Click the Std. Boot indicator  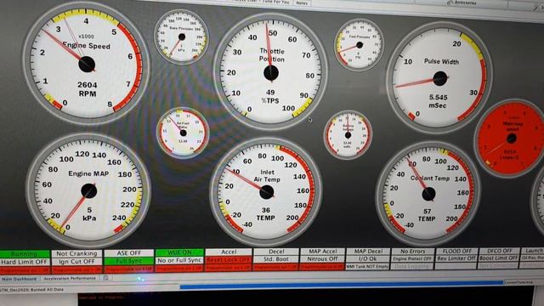click(275, 259)
